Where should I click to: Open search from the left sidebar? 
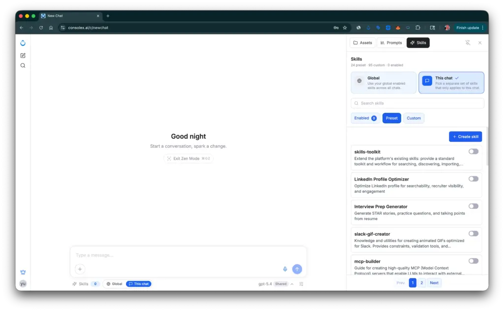[x=23, y=65]
